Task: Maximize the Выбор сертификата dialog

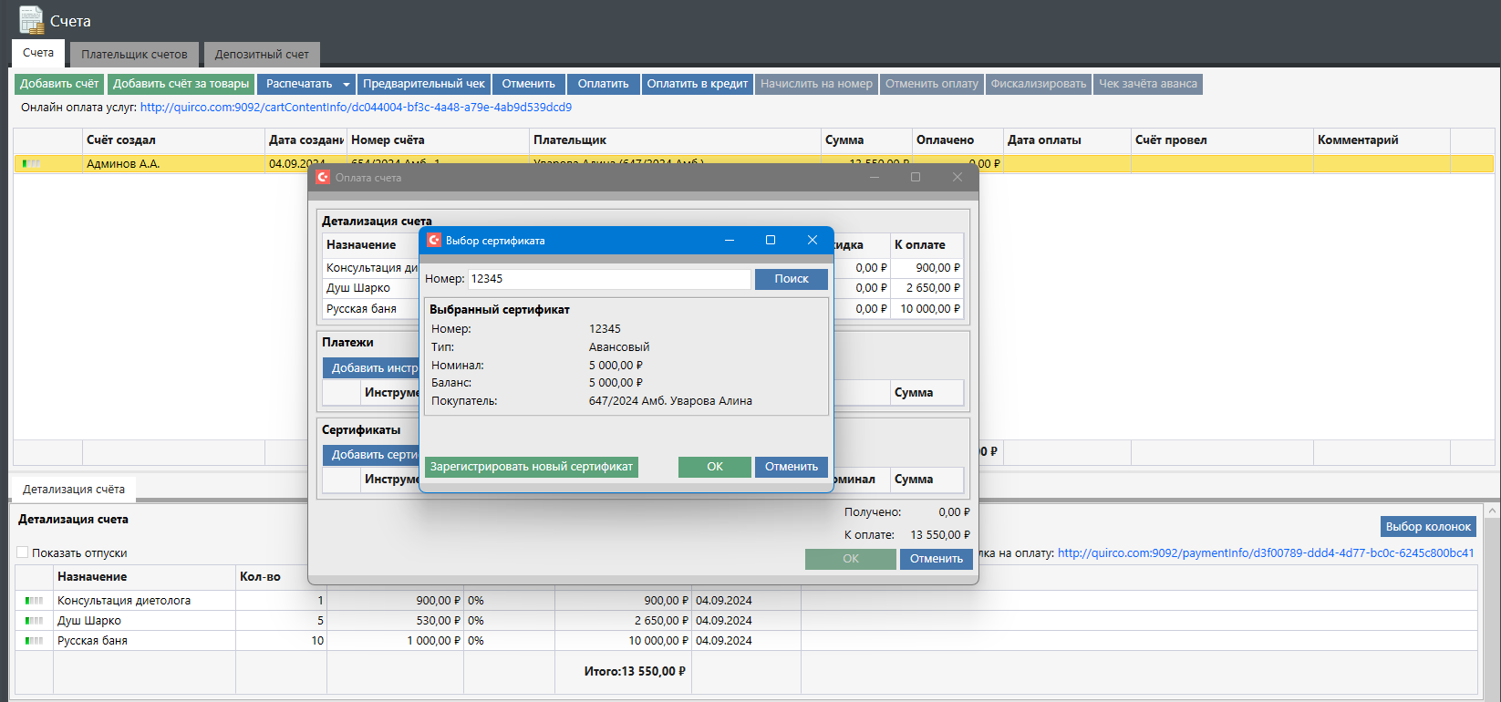Action: pos(770,240)
